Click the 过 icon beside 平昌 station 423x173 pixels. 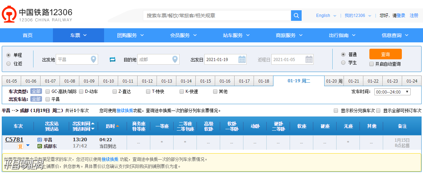(40, 140)
